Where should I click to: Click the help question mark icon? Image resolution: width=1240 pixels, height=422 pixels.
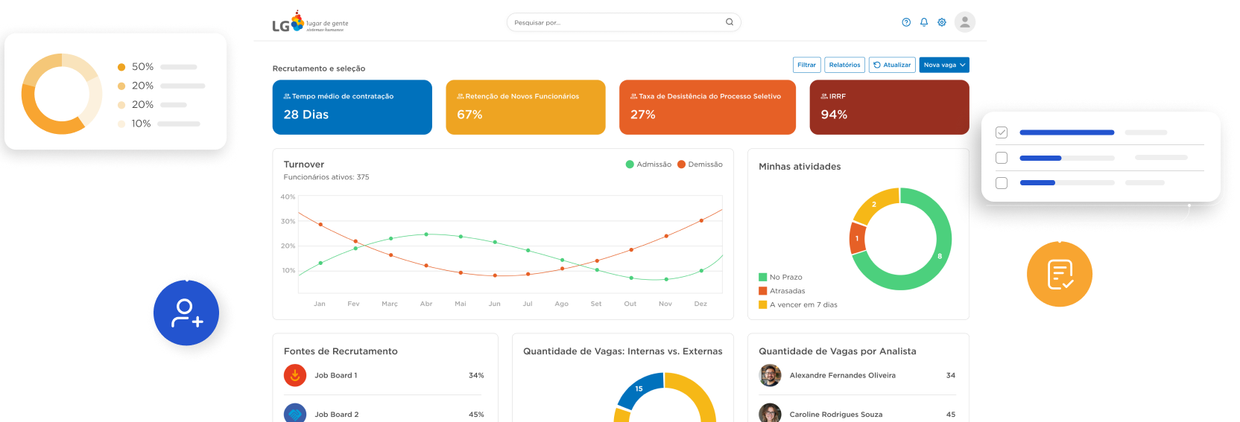point(906,22)
